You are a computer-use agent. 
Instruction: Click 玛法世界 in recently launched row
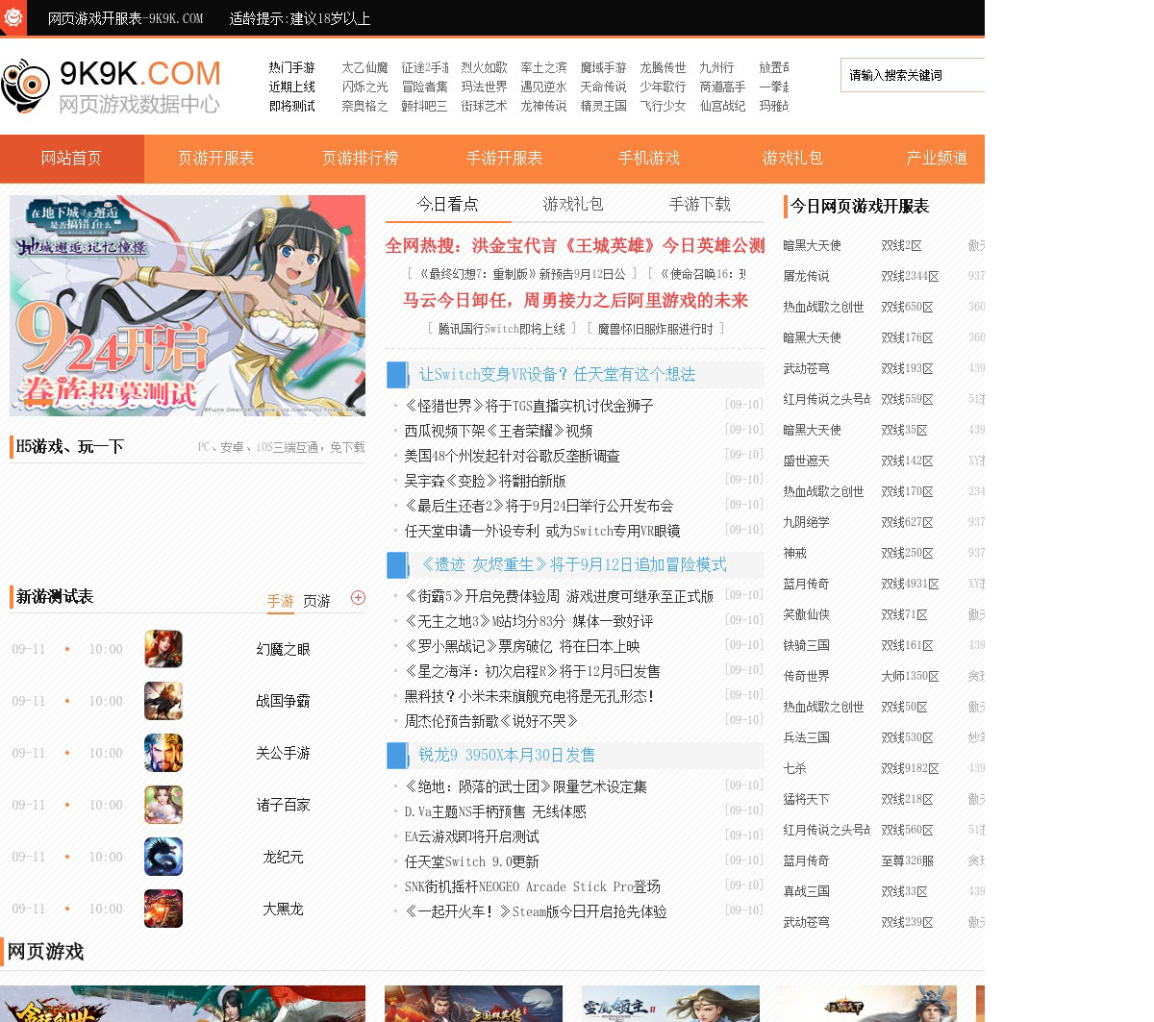[484, 87]
